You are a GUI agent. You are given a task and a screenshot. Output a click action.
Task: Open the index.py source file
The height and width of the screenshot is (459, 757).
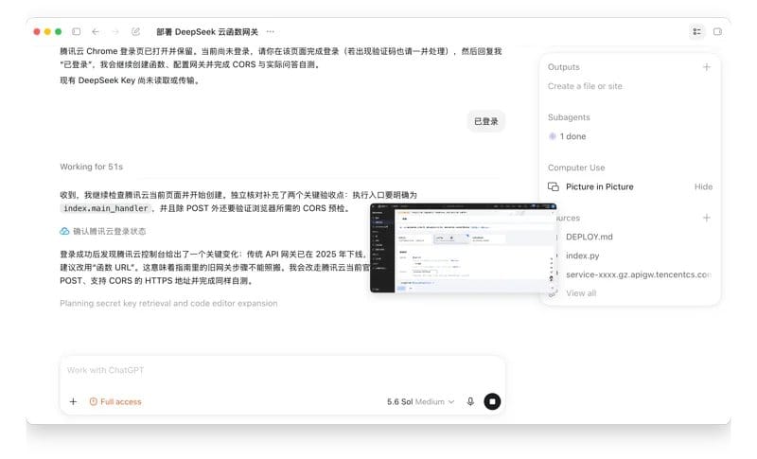pos(582,256)
